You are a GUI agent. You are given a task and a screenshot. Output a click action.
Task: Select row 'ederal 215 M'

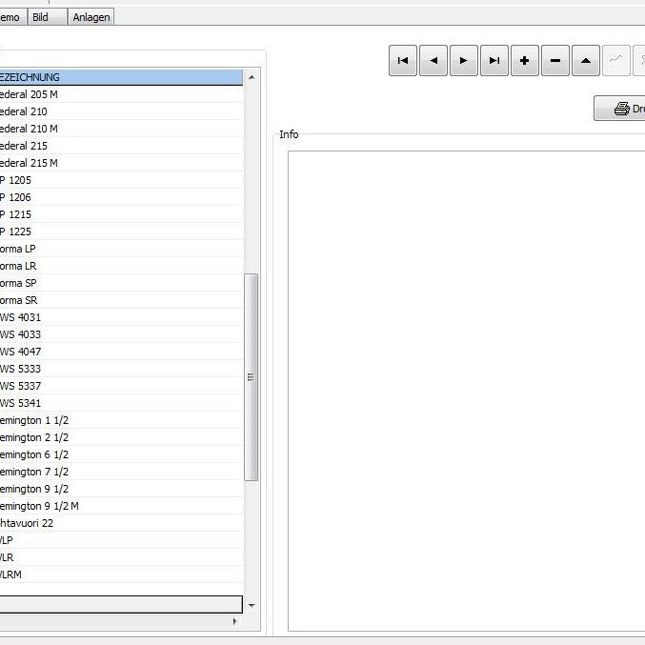click(x=121, y=163)
